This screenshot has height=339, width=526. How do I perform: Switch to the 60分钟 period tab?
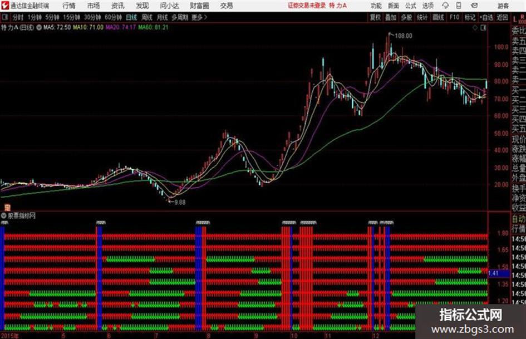[113, 17]
